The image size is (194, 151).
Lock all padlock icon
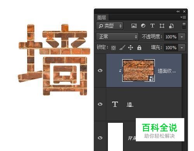coord(139,48)
